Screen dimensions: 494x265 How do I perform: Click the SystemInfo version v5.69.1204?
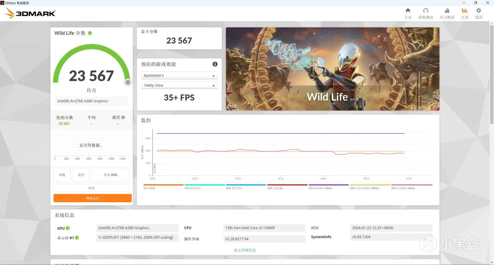pyautogui.click(x=391, y=237)
